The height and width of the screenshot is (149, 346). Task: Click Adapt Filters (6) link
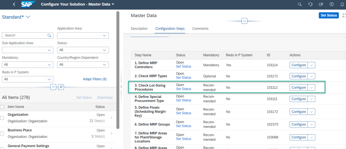tap(95, 79)
